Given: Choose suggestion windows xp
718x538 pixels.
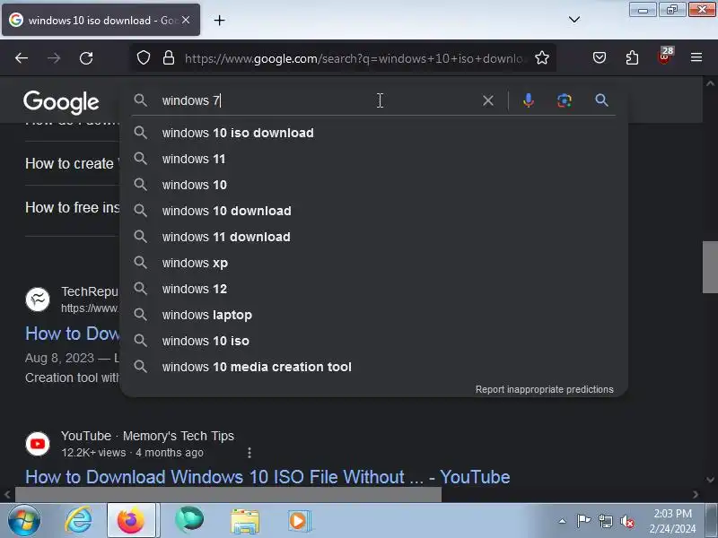Looking at the screenshot, I should click(373, 263).
